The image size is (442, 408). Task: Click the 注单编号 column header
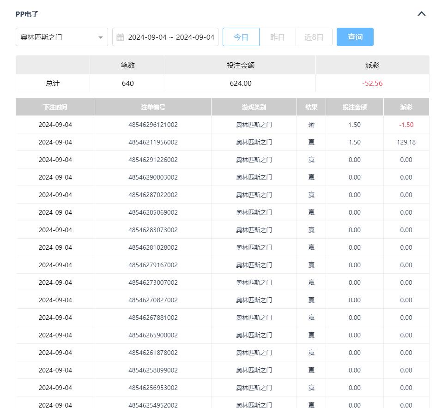[x=153, y=107]
